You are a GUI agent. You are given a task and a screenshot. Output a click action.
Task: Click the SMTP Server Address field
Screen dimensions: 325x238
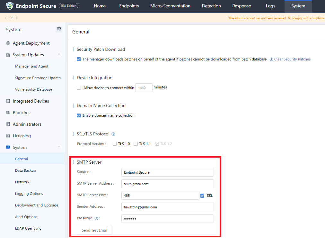tap(167, 184)
